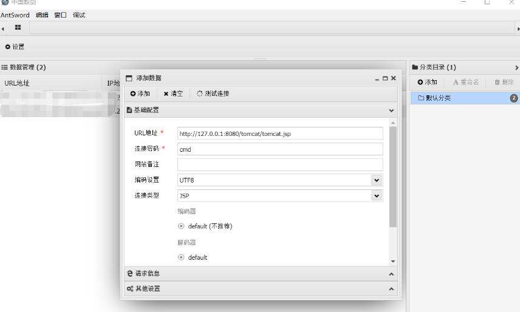Screen dimensions: 520x312
Task: Click the 网站备注 input field
Action: coord(280,164)
